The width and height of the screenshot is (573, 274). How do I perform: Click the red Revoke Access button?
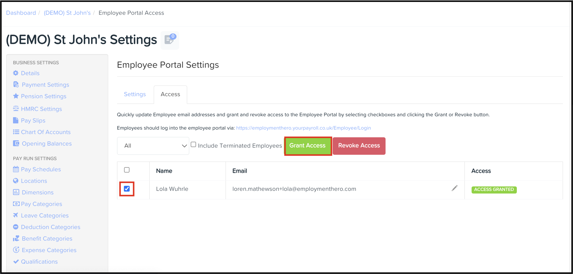tap(359, 146)
